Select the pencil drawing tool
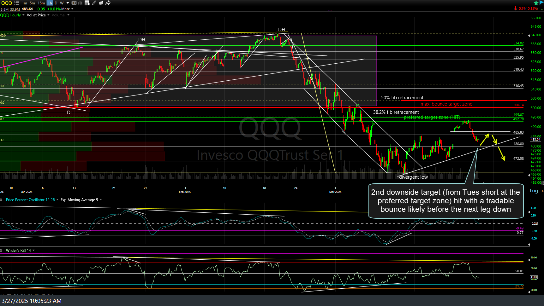 pyautogui.click(x=94, y=3)
